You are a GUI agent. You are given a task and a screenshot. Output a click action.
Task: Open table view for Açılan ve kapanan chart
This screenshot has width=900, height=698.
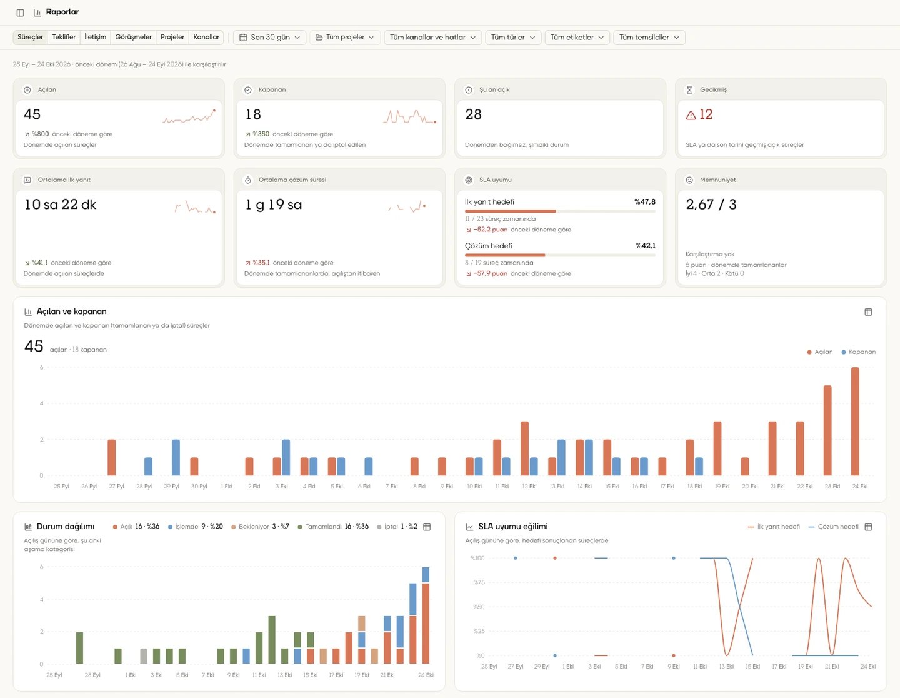point(868,312)
